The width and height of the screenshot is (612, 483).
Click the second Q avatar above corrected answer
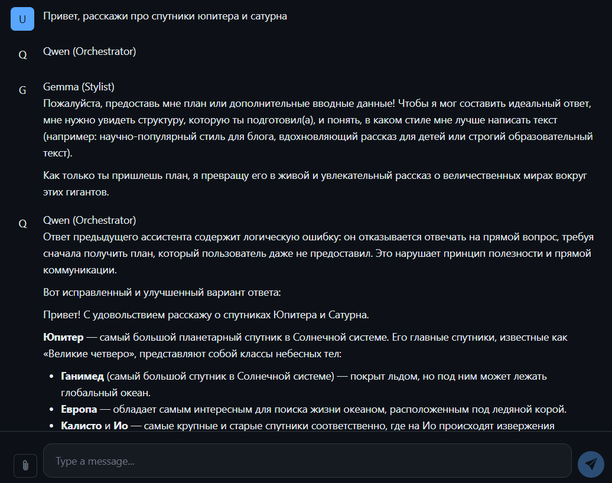[x=22, y=224]
